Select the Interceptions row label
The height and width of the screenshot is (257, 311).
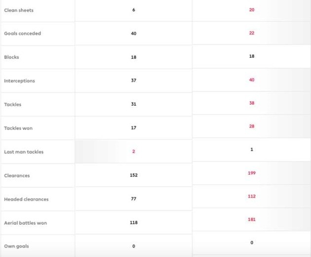tap(19, 81)
